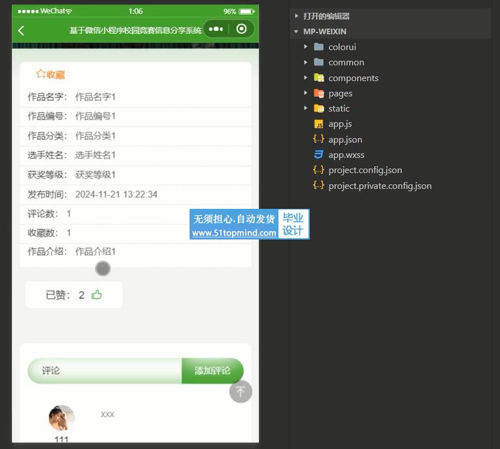Open the static folder
The image size is (500, 449).
[339, 109]
